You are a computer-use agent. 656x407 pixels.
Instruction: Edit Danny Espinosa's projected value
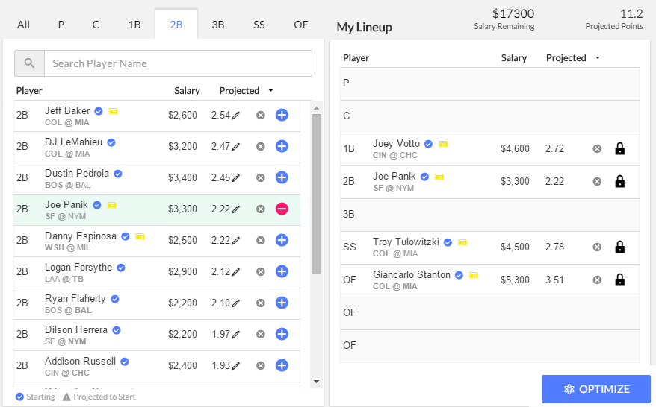(x=236, y=241)
